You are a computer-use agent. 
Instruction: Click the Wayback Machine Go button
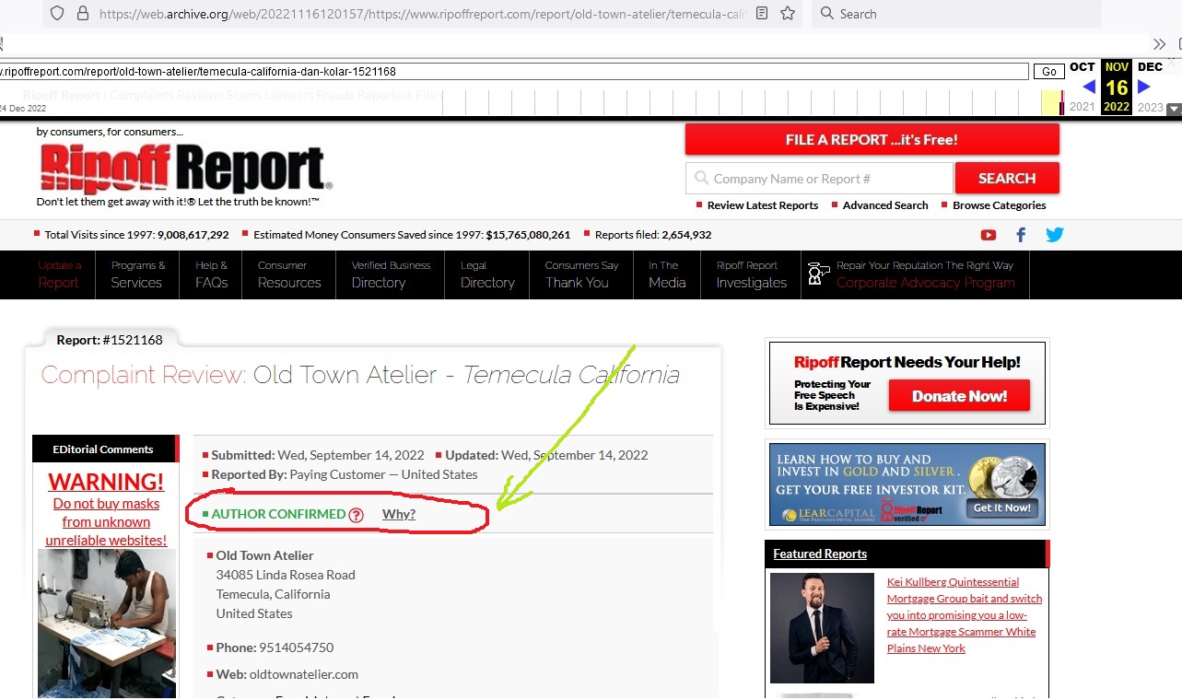point(1048,71)
